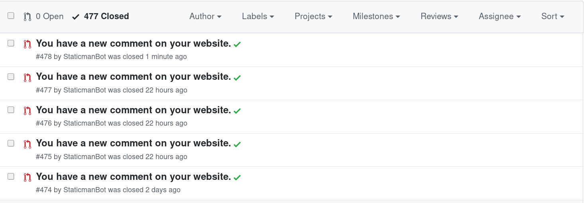Click closed pull request icon for #476

[x=27, y=110]
